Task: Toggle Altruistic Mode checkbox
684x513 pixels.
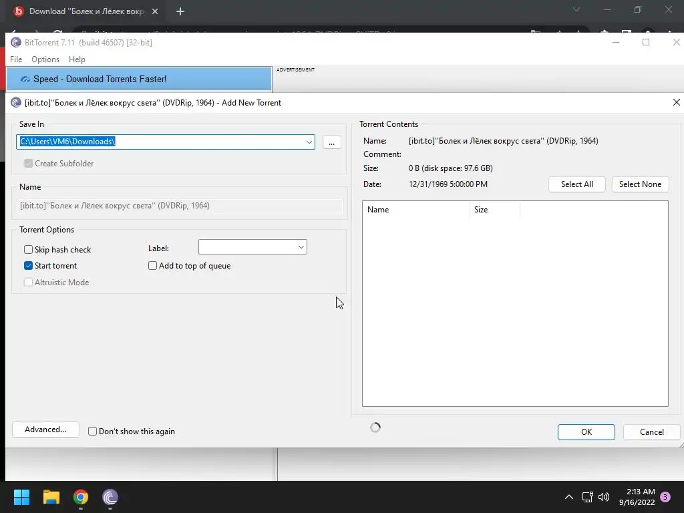Action: [x=28, y=283]
